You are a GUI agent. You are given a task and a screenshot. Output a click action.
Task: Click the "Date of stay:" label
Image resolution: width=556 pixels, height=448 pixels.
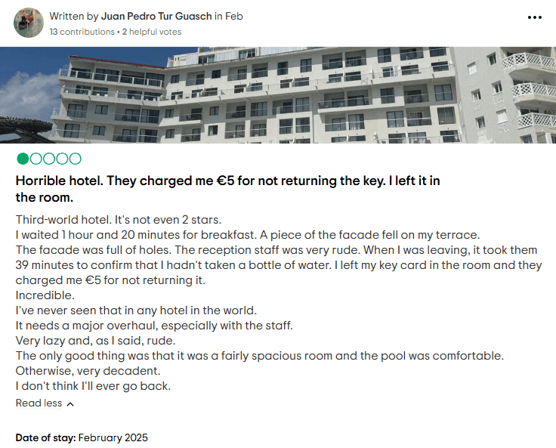click(x=45, y=437)
